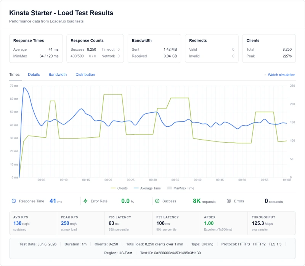
Task: Open the Watch simulation link
Action: [281, 75]
